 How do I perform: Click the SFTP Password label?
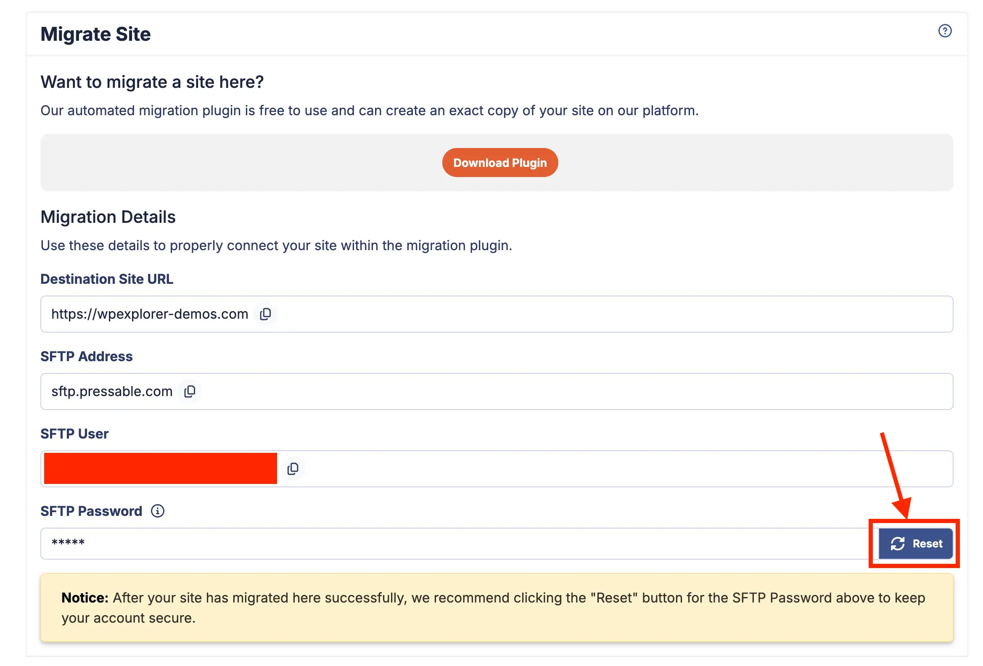click(x=91, y=511)
